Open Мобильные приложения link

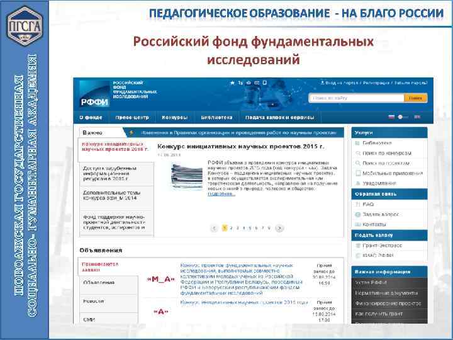(393, 174)
